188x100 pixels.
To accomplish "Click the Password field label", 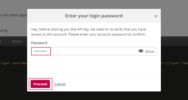I will pyautogui.click(x=39, y=43).
